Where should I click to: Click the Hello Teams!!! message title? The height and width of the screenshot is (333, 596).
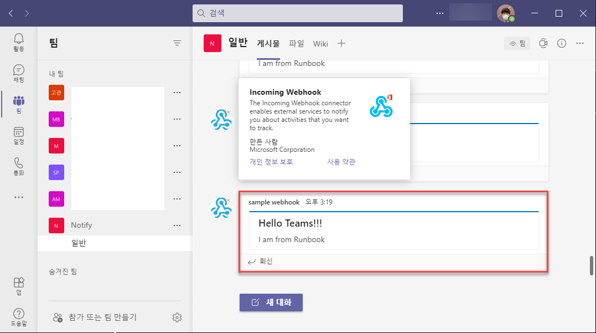[x=290, y=223]
